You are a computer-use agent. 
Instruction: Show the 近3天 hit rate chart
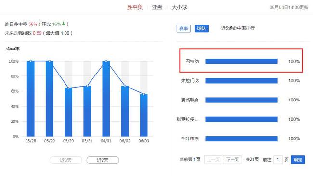point(65,160)
